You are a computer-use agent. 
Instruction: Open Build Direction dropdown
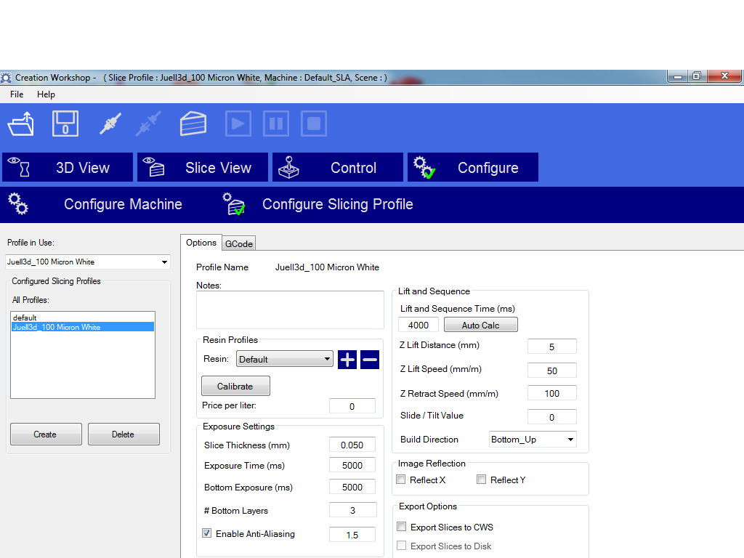coord(570,440)
